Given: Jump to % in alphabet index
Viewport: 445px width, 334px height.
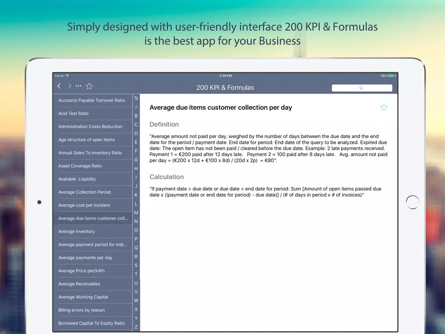Looking at the screenshot, I should [136, 98].
